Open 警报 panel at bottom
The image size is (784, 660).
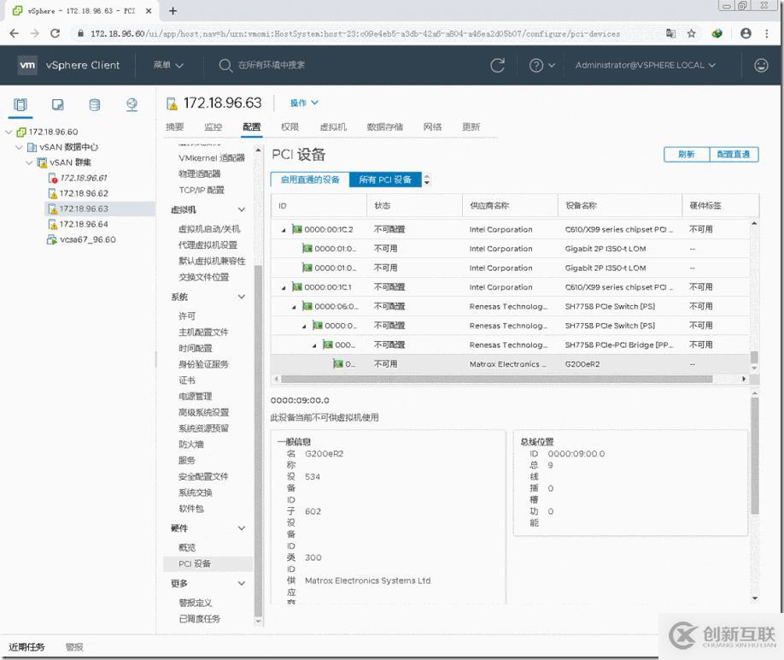coord(74,647)
